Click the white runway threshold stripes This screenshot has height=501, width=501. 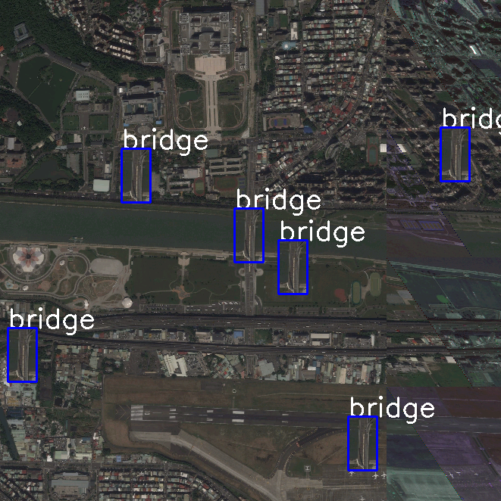point(136,412)
